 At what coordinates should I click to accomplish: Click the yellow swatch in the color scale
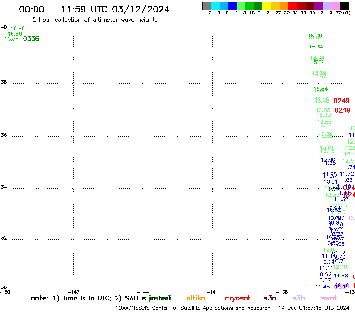[x=266, y=6]
